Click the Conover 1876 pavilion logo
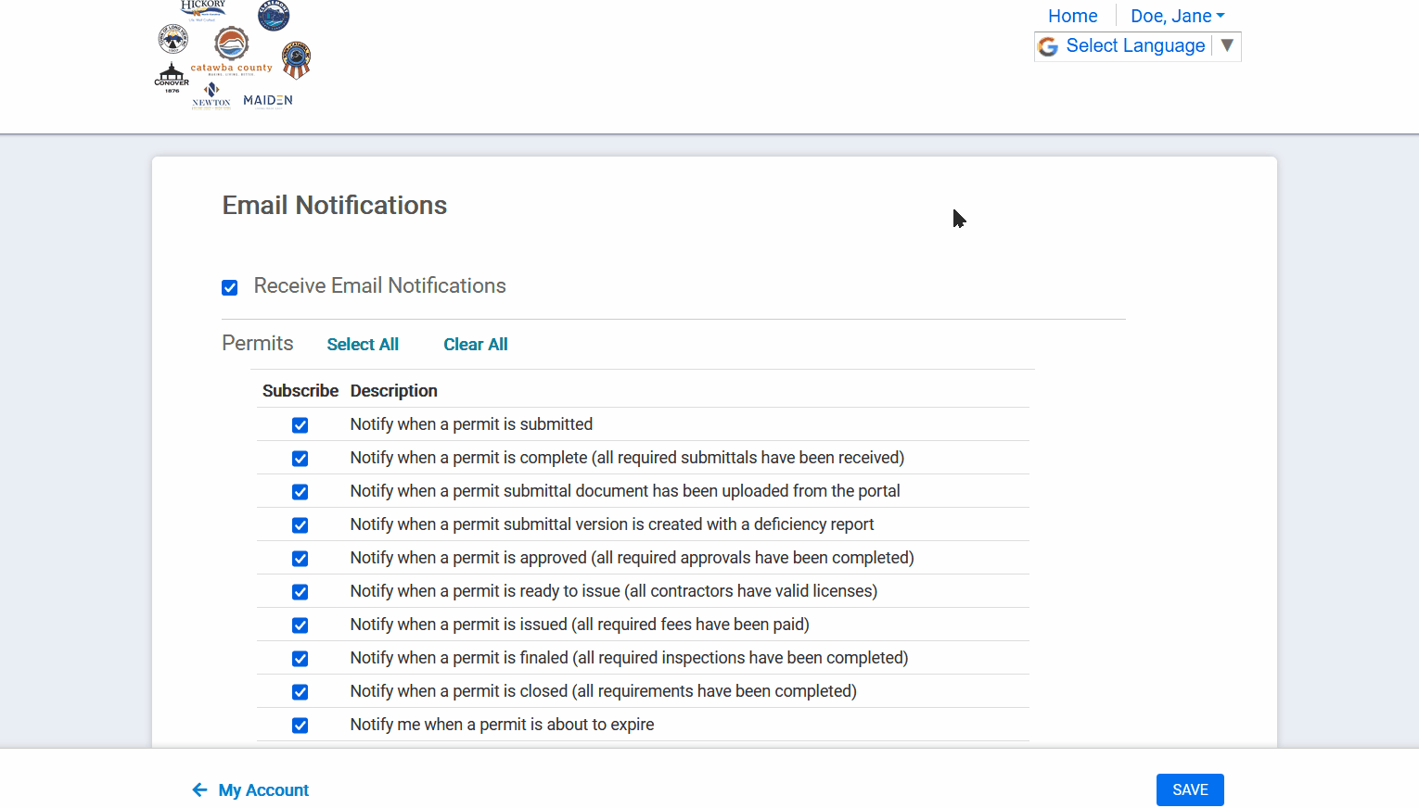1419x808 pixels. [x=172, y=77]
